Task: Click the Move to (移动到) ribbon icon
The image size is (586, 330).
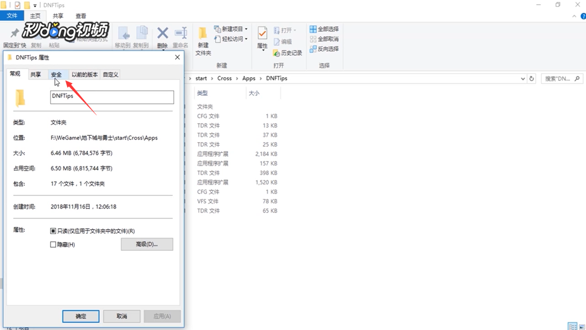Action: pos(123,33)
